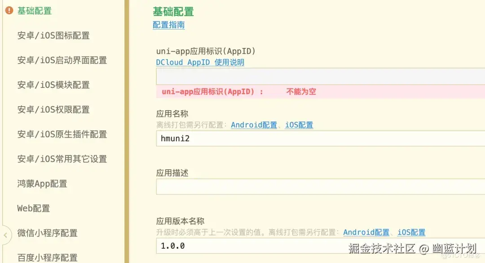Open DCloud AppID 使用说明 link
The height and width of the screenshot is (263, 485).
tap(200, 62)
